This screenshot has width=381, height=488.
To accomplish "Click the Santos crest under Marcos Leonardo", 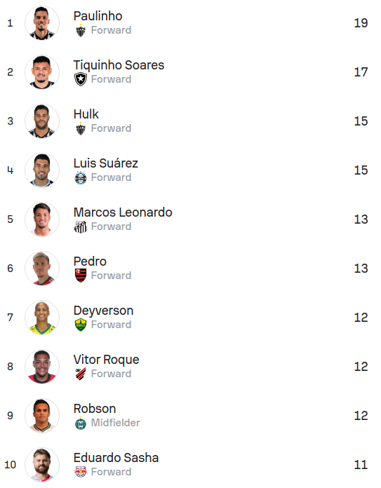I will [x=81, y=226].
